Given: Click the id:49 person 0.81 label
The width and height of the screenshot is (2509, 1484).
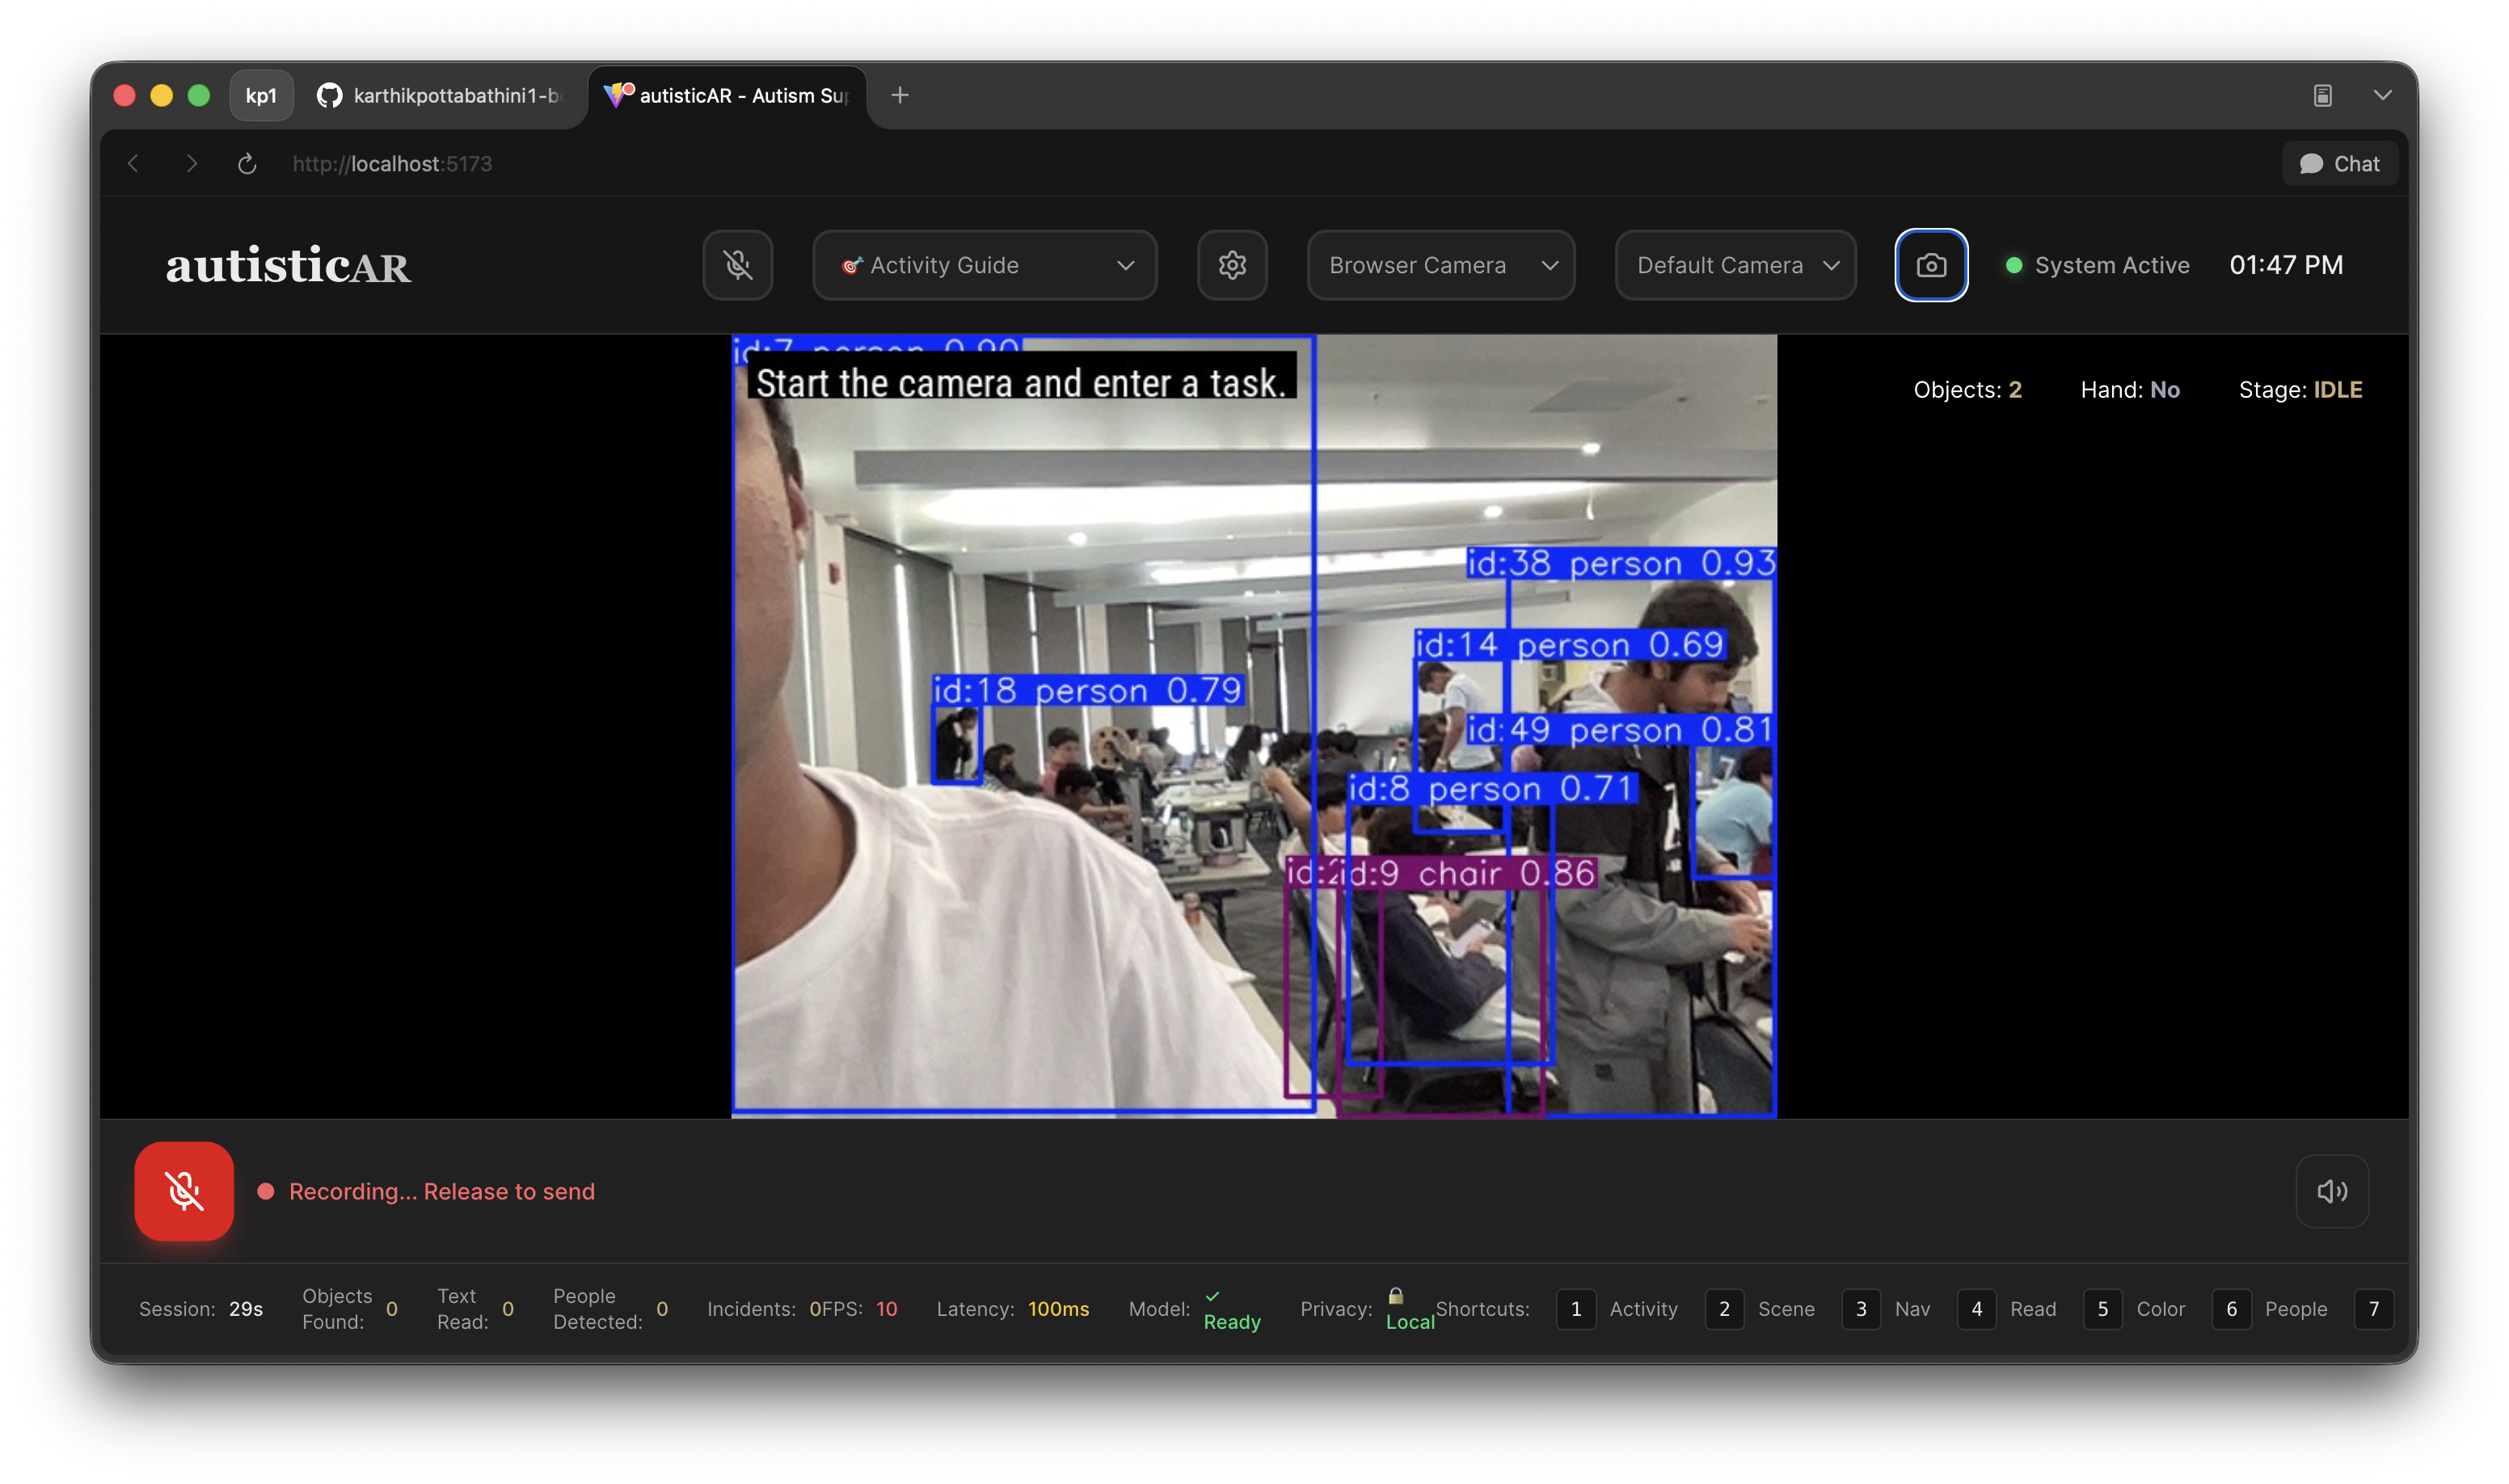Looking at the screenshot, I should pos(1619,730).
